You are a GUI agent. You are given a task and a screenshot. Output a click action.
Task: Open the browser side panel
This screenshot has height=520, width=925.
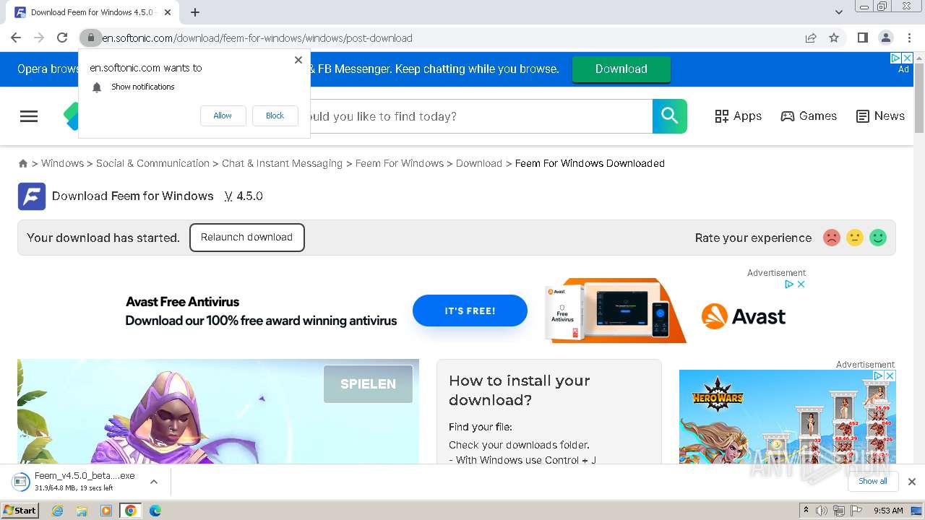coord(862,38)
